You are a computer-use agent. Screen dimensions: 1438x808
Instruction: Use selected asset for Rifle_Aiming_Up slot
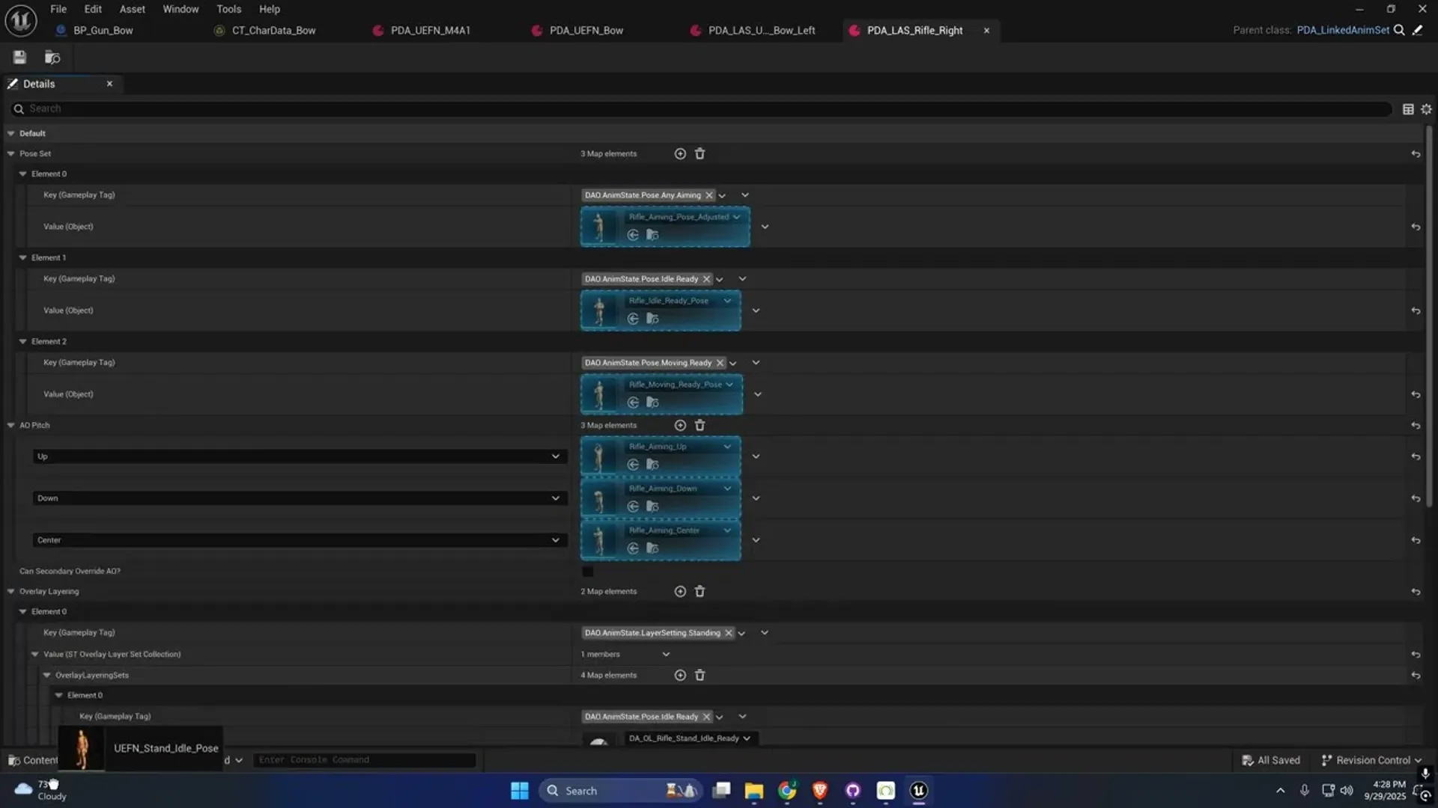633,465
